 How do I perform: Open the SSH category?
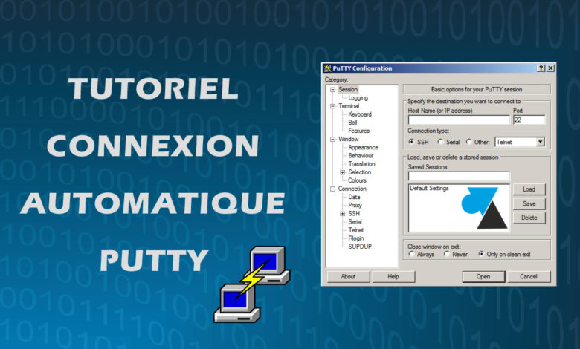(x=354, y=213)
